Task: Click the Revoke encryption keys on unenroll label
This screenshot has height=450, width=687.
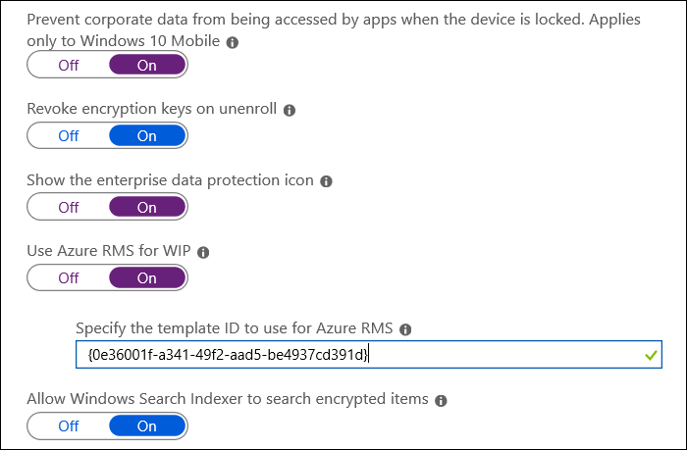Action: point(152,111)
